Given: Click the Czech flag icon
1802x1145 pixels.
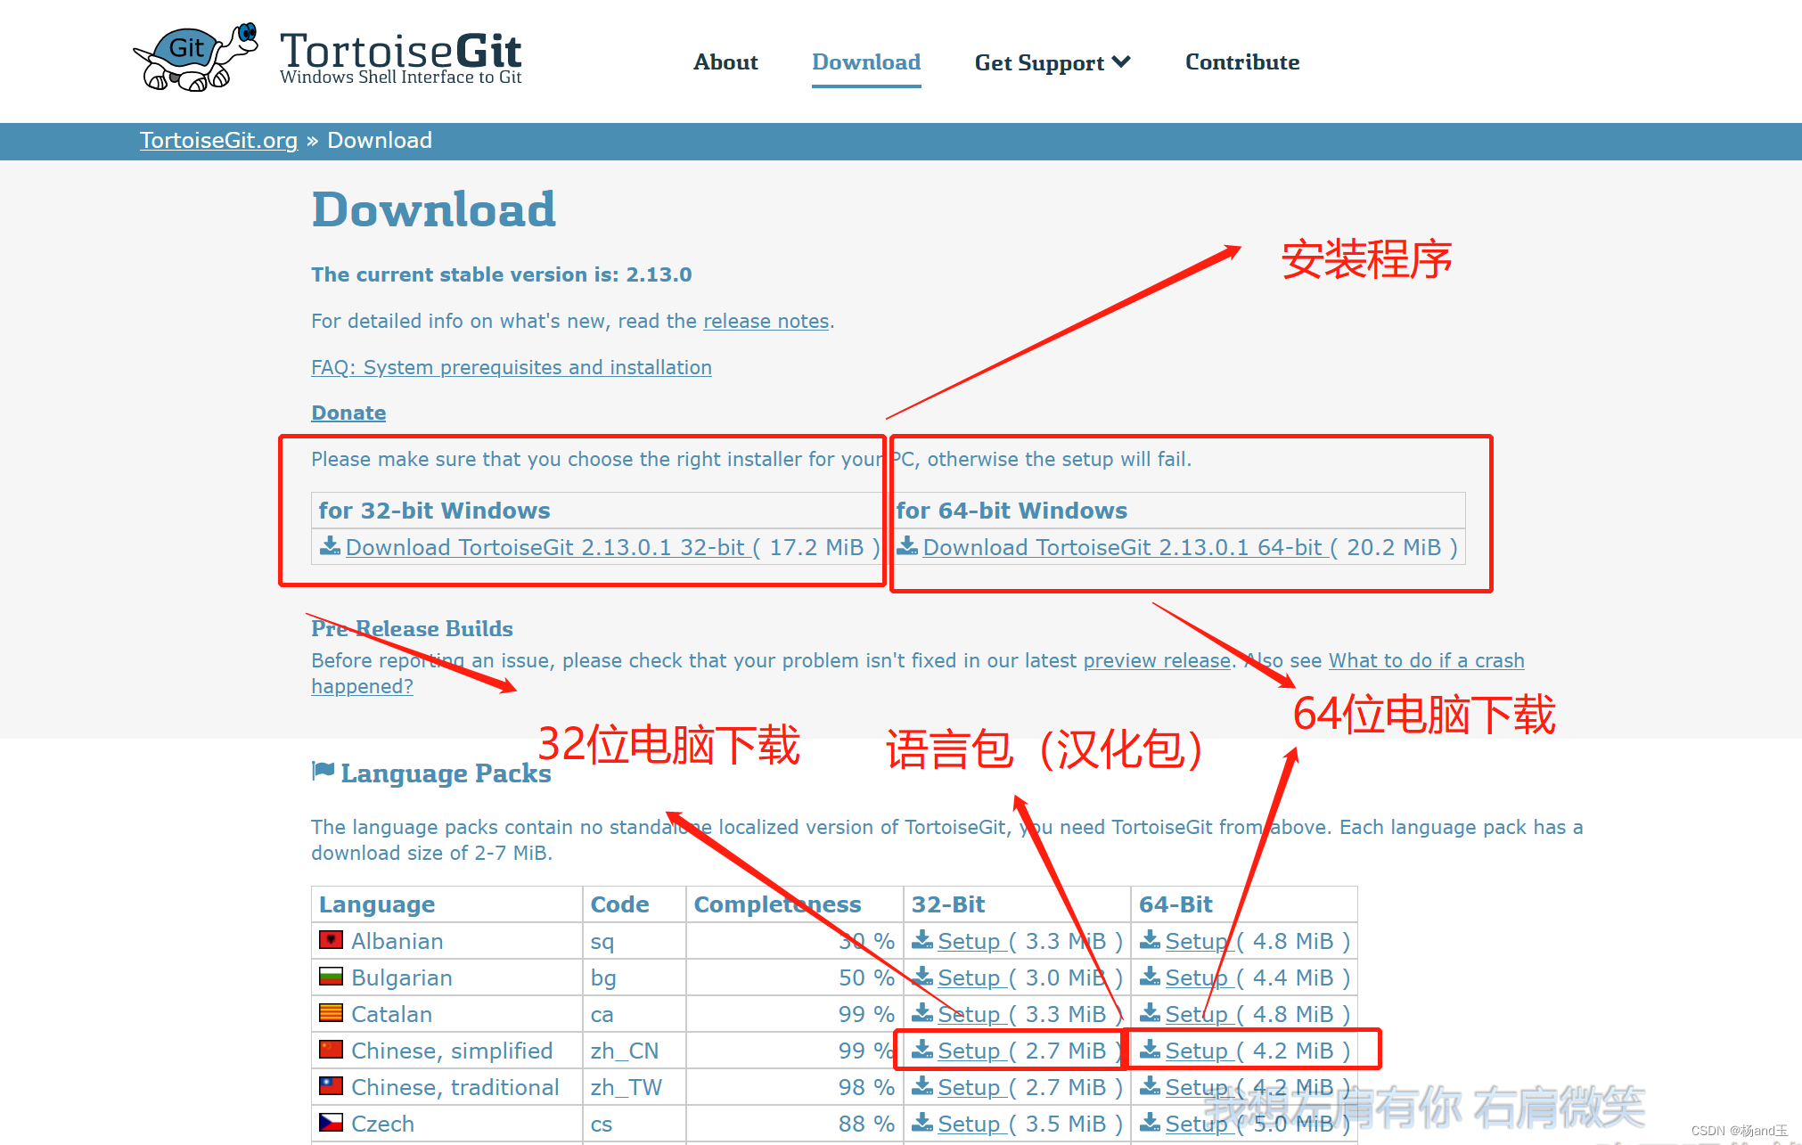Looking at the screenshot, I should (331, 1123).
